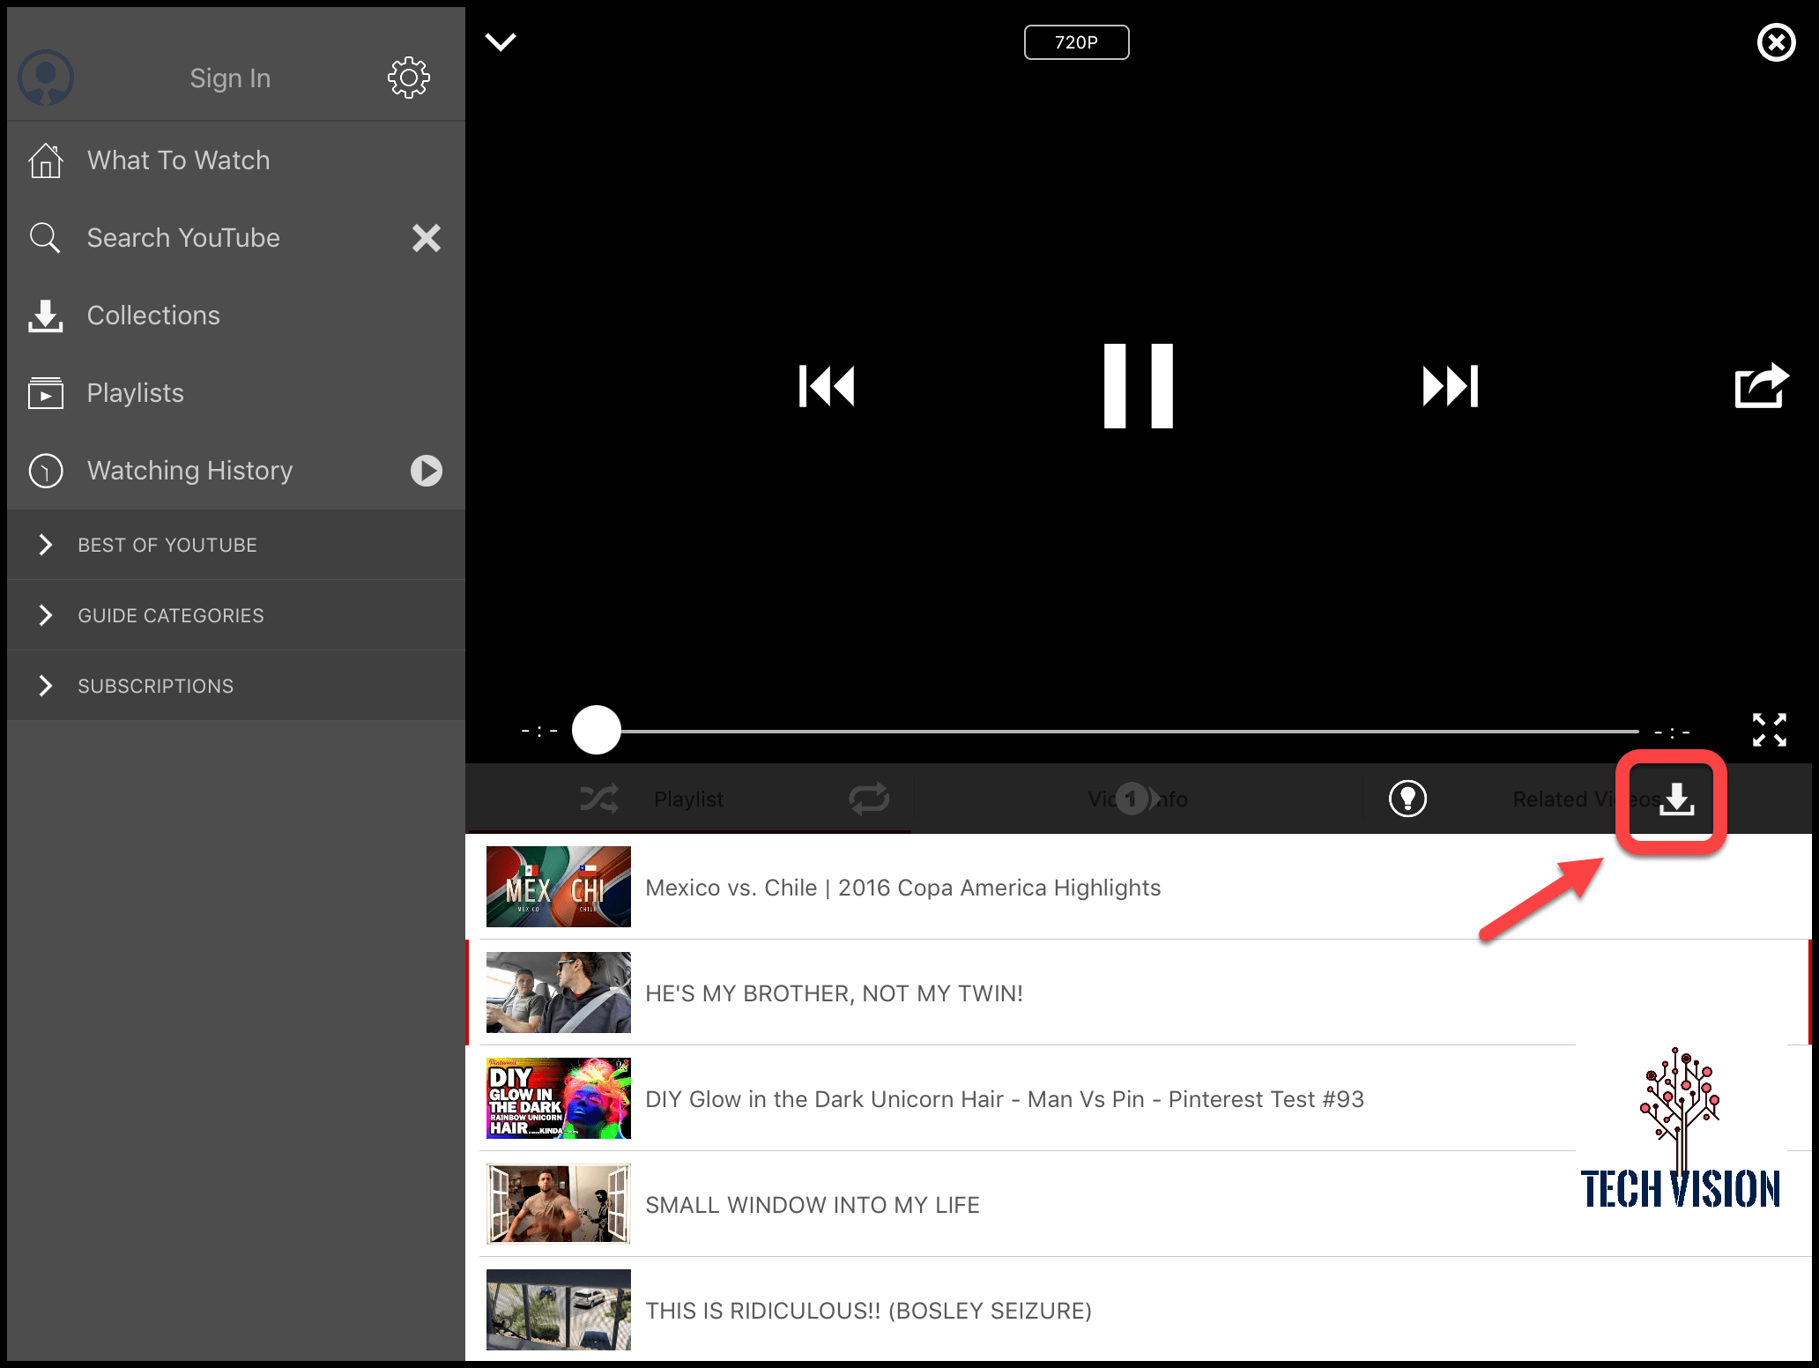Click the 720P quality button
This screenshot has height=1368, width=1819.
click(x=1076, y=42)
